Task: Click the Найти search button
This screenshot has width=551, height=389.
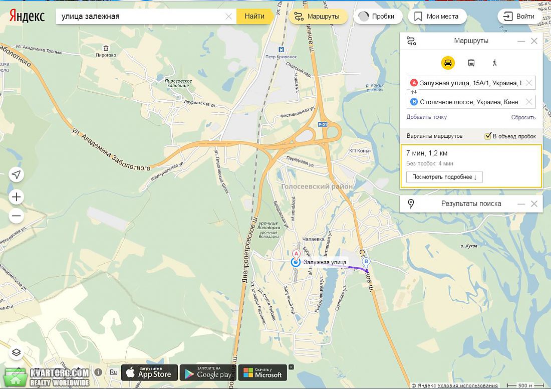Action: point(254,16)
